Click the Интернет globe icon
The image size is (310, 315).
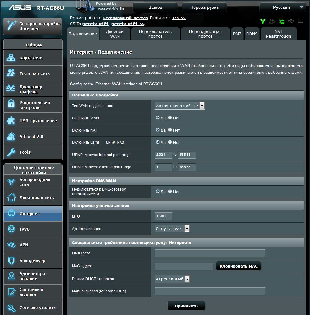pos(11,213)
